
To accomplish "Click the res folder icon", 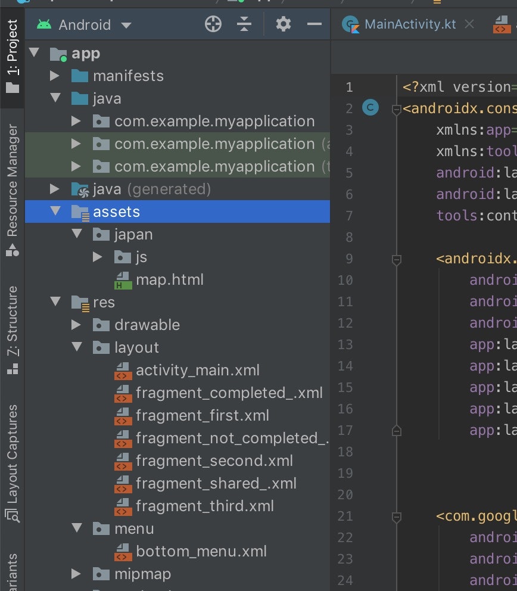I will [80, 303].
